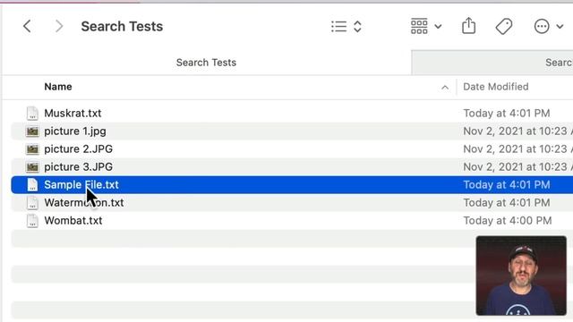Image resolution: width=573 pixels, height=322 pixels.
Task: Click the Muskrat.txt document icon
Action: point(32,114)
